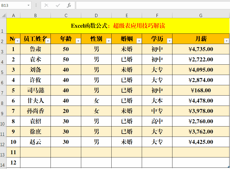Click the age cell 20
230x169 pixels.
[x=66, y=111]
